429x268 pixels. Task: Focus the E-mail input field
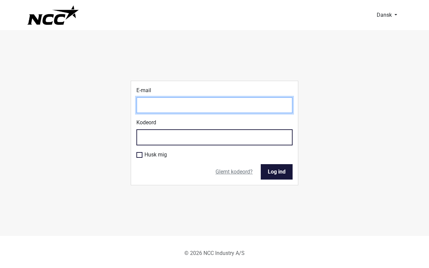(x=214, y=105)
